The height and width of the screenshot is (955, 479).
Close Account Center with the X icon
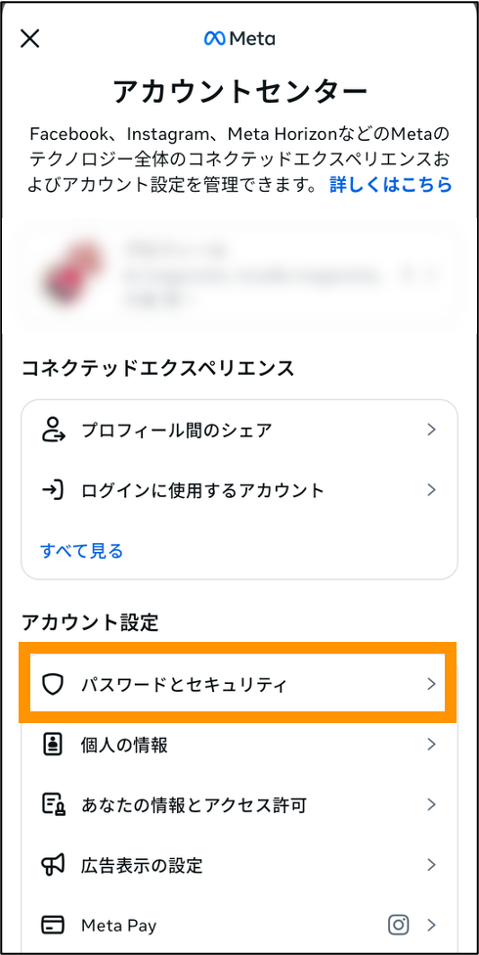click(30, 39)
